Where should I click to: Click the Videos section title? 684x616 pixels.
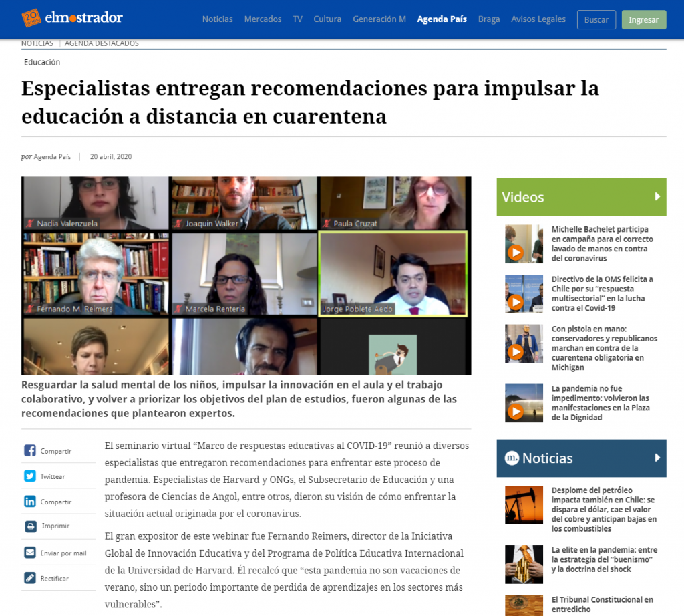click(522, 197)
